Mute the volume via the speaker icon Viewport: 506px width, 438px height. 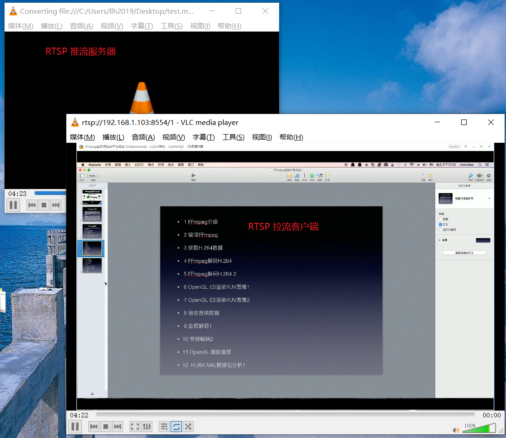(455, 430)
